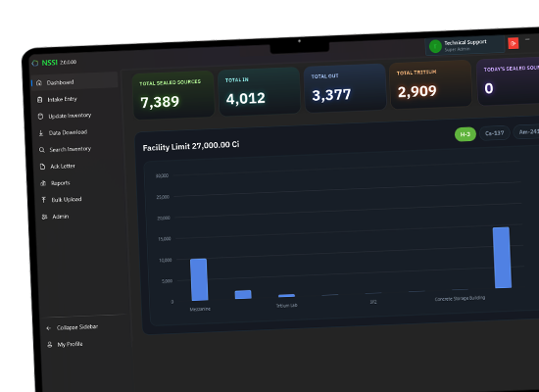
Task: Select the H-3 isotope filter
Action: click(x=465, y=134)
